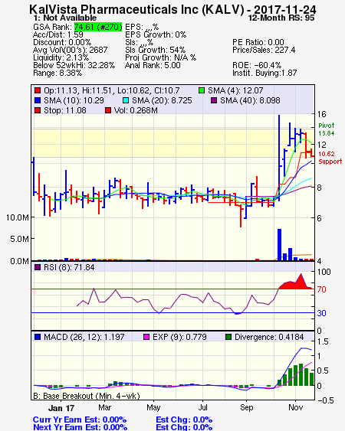The width and height of the screenshot is (345, 431).
Task: Click the Instit. Buying: 1.87 text
Action: (264, 73)
